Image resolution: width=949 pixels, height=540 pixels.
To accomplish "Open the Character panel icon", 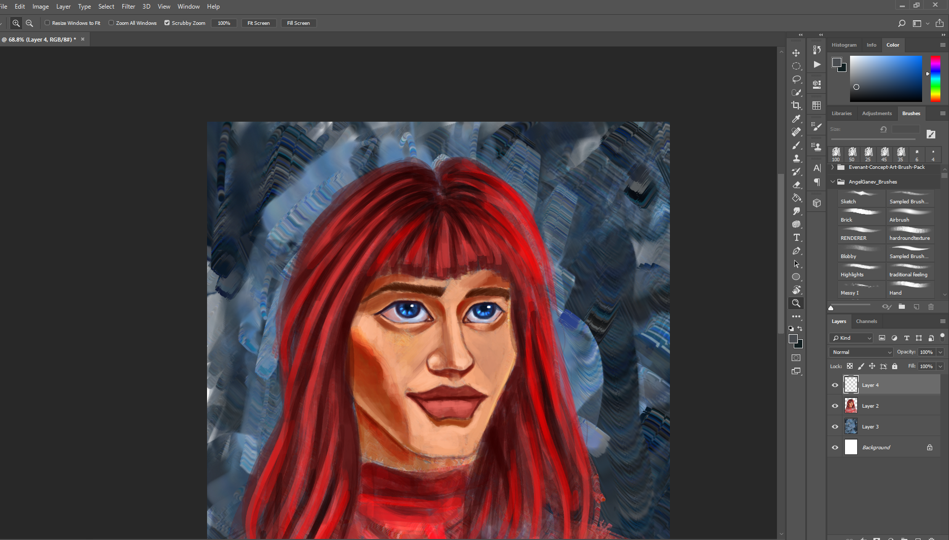I will [817, 168].
